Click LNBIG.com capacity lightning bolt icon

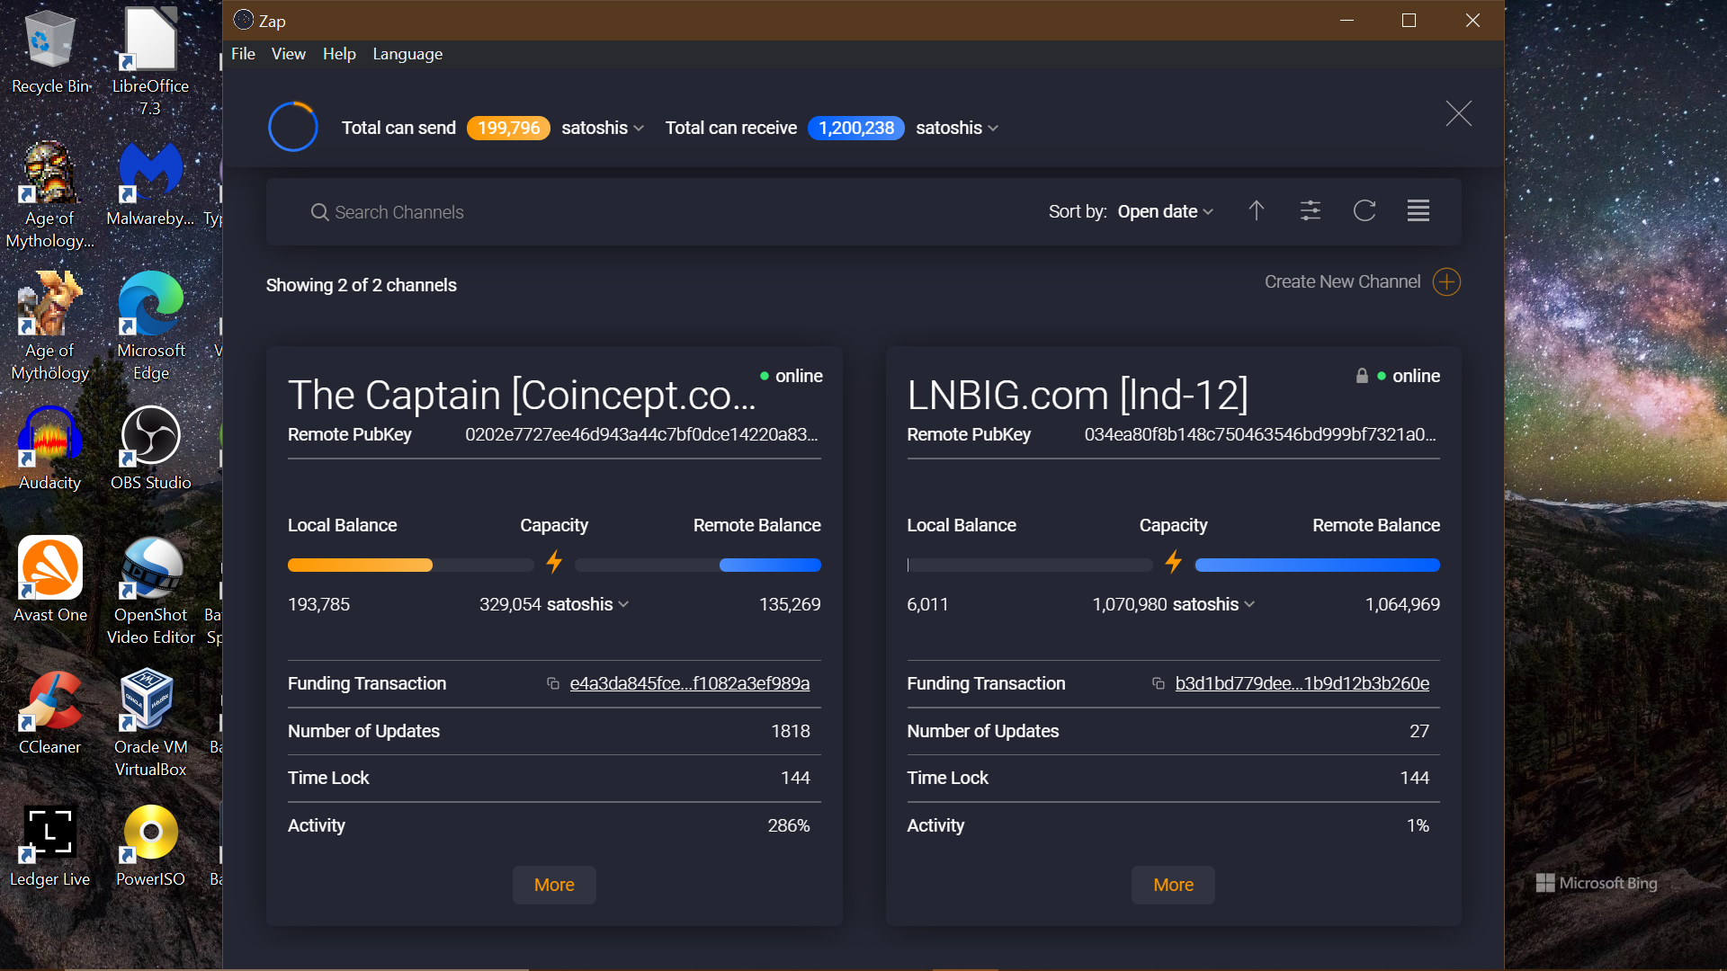click(x=1173, y=563)
